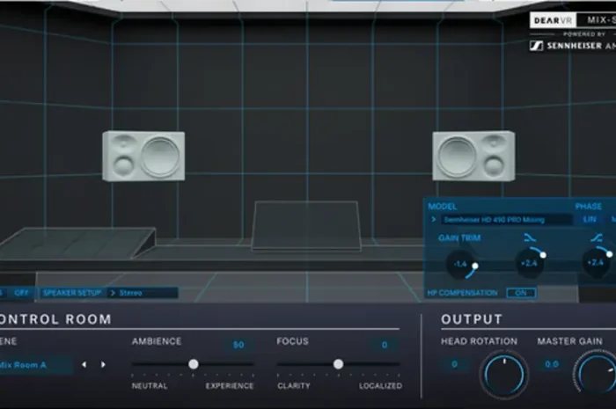The width and height of the screenshot is (616, 409).
Task: Click the OUTPUT section heading
Action: click(x=472, y=319)
